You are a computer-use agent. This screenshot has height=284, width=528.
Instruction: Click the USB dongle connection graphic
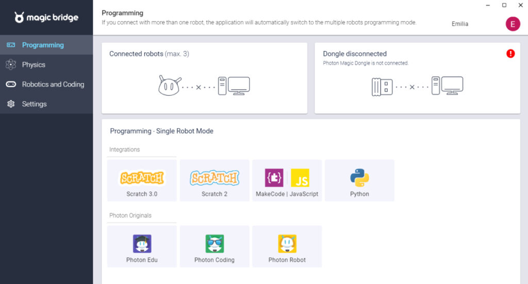click(x=417, y=87)
